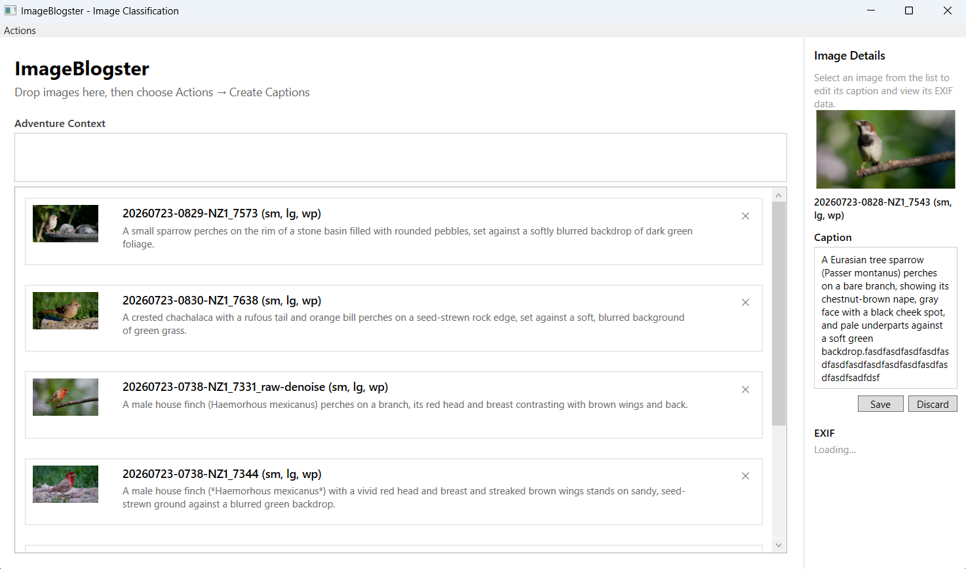
Task: Click the 'Drop images here' instruction text
Action: 163,92
